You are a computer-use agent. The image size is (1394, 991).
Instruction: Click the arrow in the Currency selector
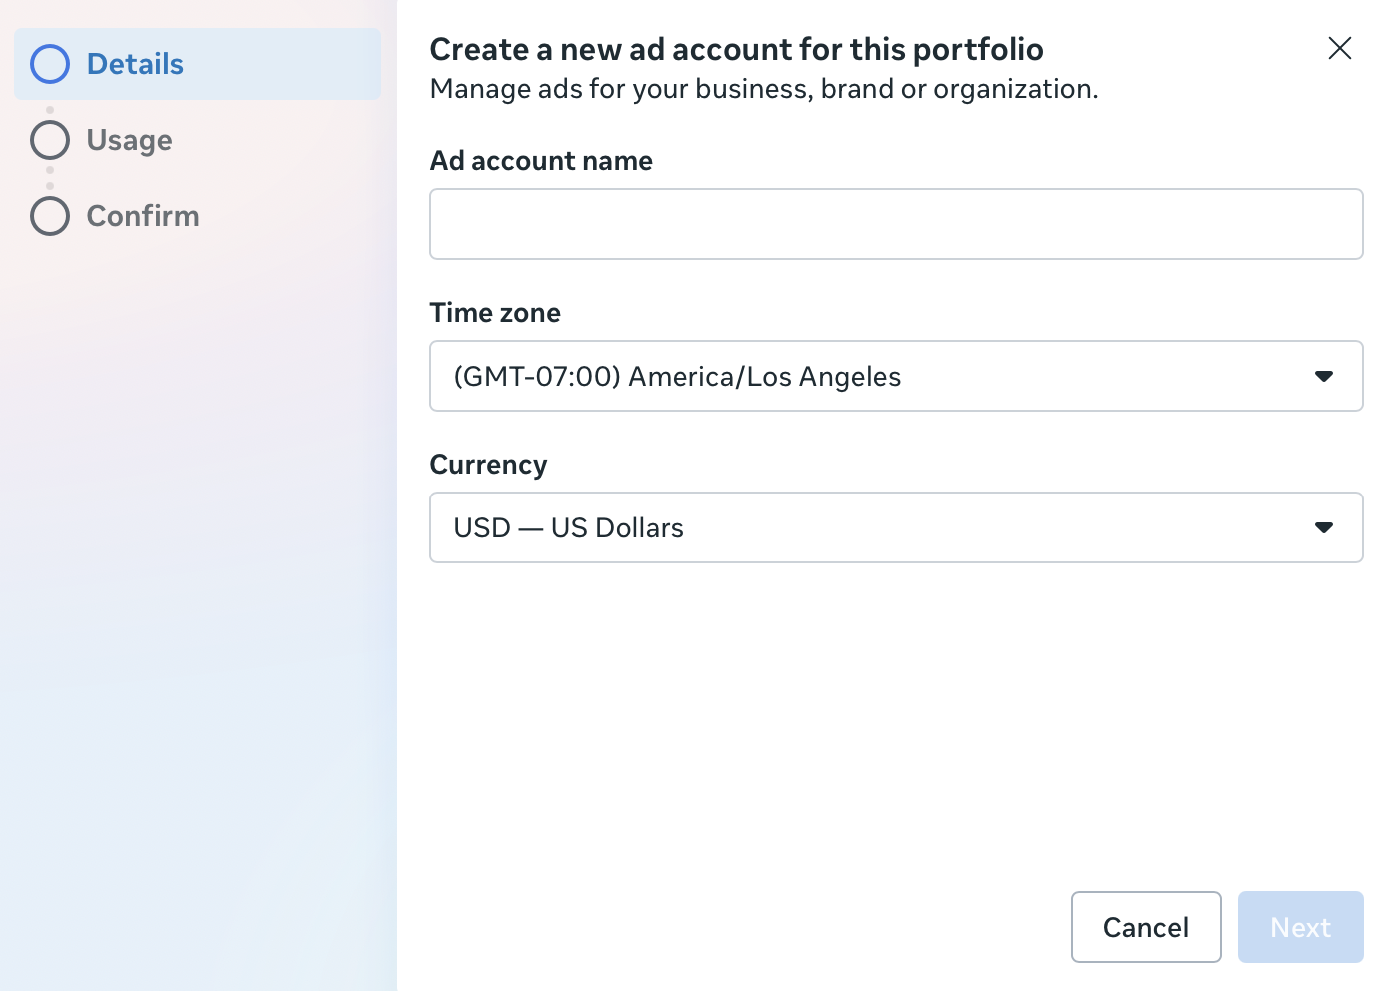[1323, 527]
